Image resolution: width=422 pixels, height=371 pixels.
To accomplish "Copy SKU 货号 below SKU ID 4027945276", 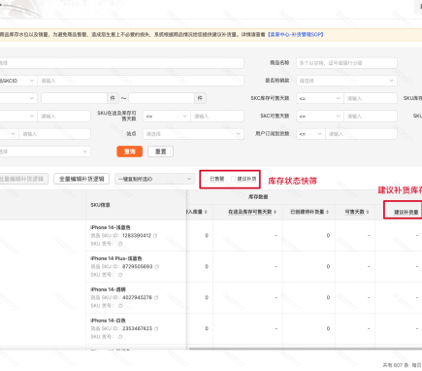I will pos(120,306).
